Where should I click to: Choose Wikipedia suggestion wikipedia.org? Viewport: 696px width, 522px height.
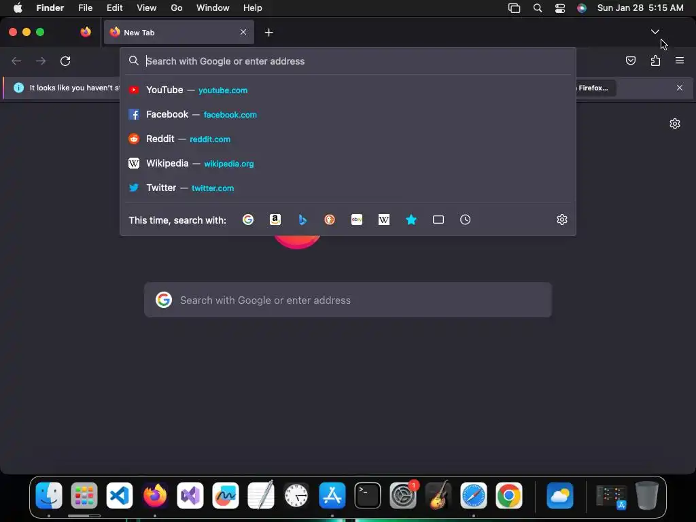tap(348, 163)
